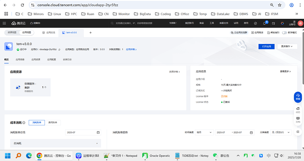Click the tem-v3.0.0 application logo
Screen dimensions: 304x161
pyautogui.click(x=8, y=47)
